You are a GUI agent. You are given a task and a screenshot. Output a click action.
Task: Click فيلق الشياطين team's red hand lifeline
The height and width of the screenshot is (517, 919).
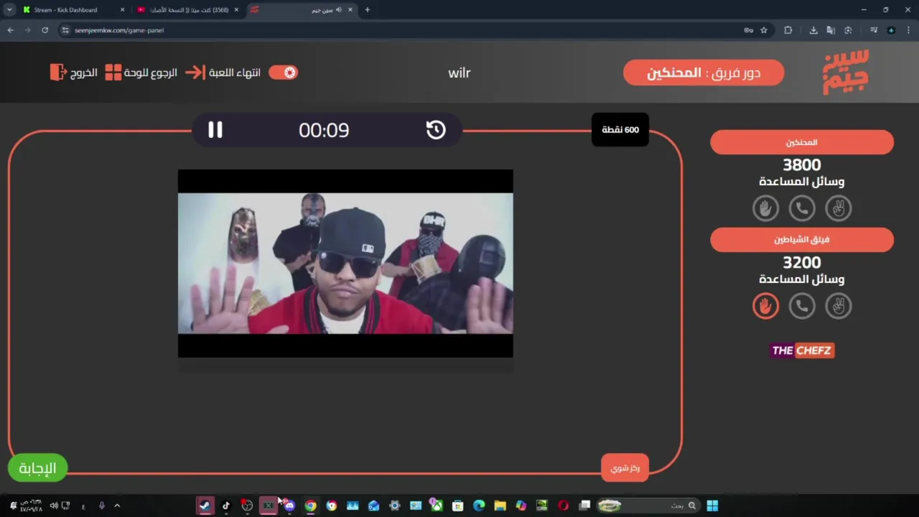[x=765, y=306]
